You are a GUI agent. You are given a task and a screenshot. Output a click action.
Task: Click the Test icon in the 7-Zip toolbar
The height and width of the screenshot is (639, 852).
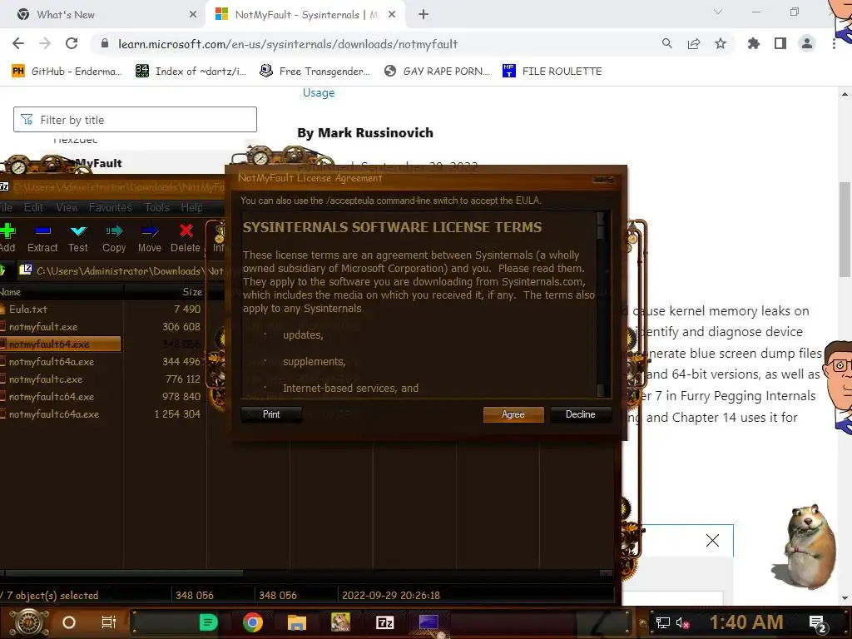point(77,238)
